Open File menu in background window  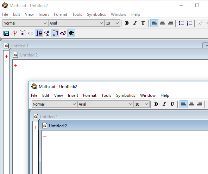[x=5, y=14]
